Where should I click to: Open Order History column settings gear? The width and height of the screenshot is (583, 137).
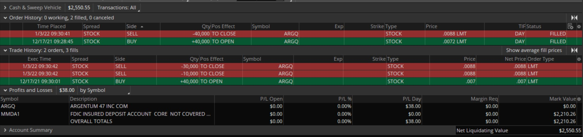click(579, 27)
